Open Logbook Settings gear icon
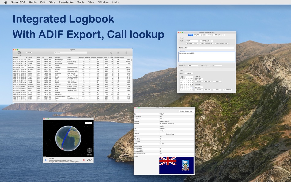 click(x=19, y=53)
